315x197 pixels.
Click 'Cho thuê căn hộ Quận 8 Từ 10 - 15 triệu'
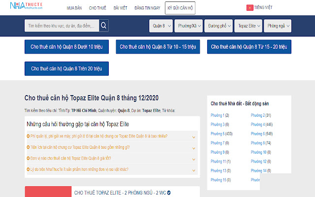[158, 47]
